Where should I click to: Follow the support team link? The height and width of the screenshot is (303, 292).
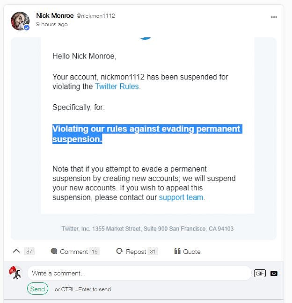[x=181, y=197]
